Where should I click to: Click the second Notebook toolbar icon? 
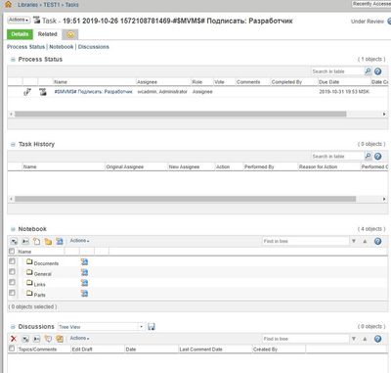pyautogui.click(x=25, y=241)
